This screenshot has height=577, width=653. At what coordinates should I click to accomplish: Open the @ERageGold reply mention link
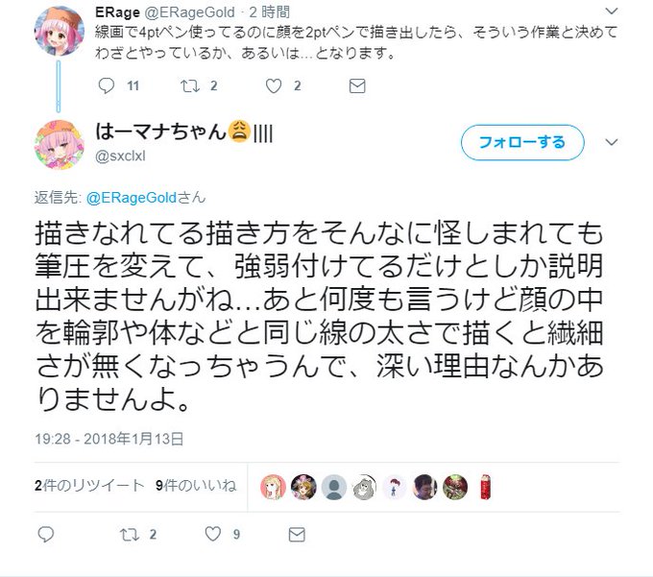132,197
